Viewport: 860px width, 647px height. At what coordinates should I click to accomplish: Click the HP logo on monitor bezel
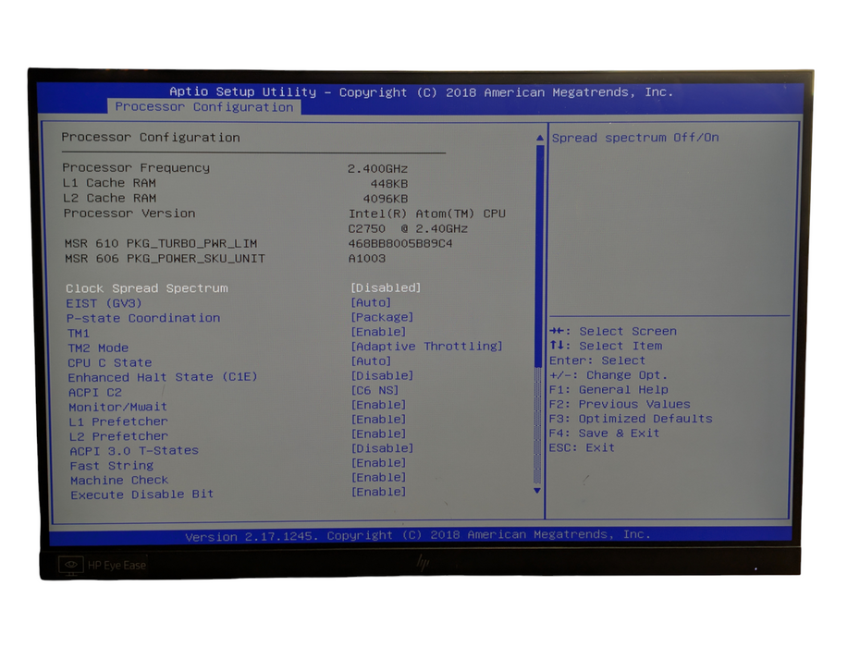(423, 563)
